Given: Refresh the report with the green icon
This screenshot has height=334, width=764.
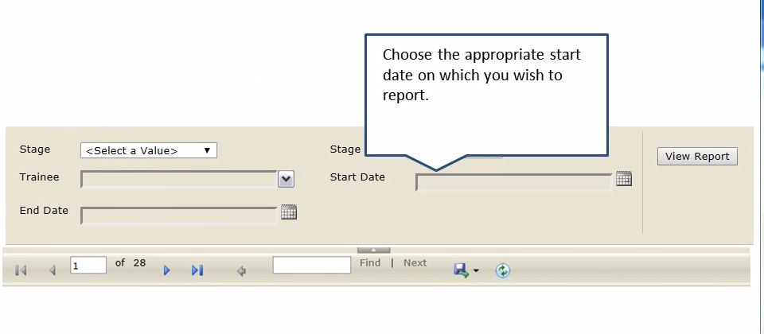Looking at the screenshot, I should (503, 270).
